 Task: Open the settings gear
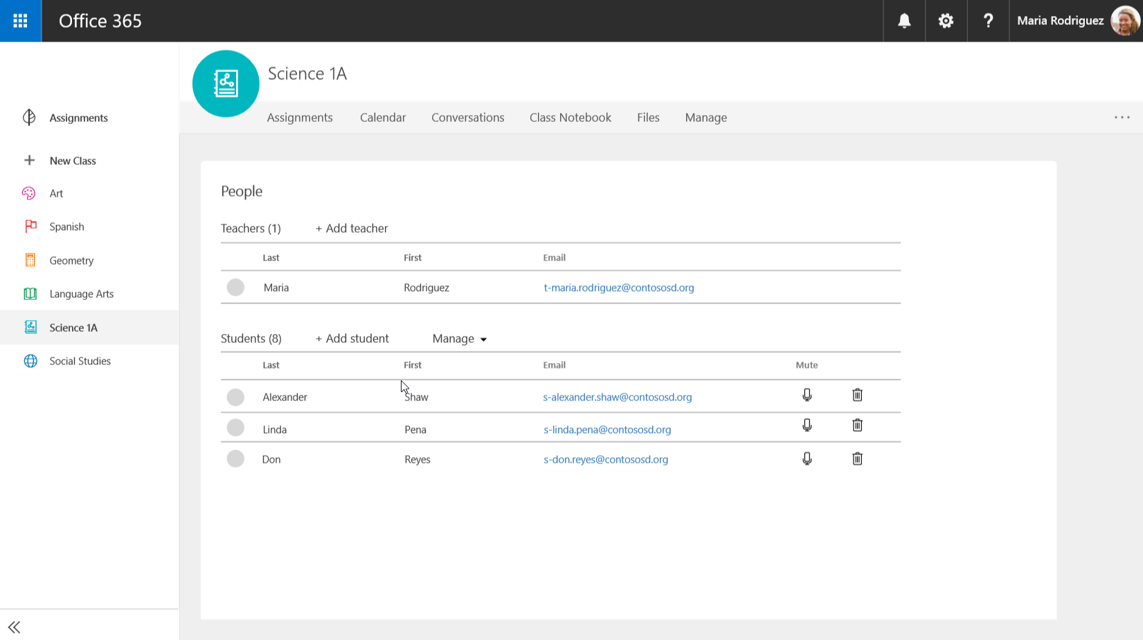point(946,21)
